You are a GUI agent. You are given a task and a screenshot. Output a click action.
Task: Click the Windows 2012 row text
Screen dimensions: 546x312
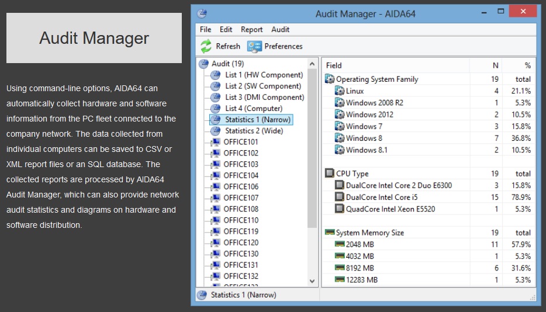tap(369, 115)
